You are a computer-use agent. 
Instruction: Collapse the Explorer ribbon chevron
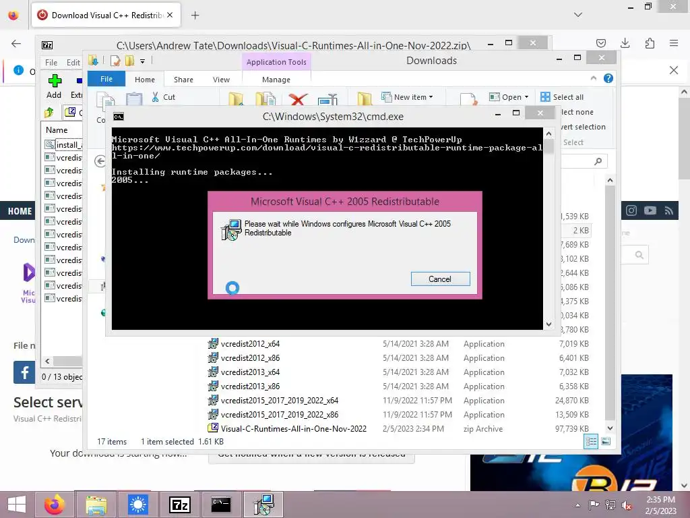(593, 78)
